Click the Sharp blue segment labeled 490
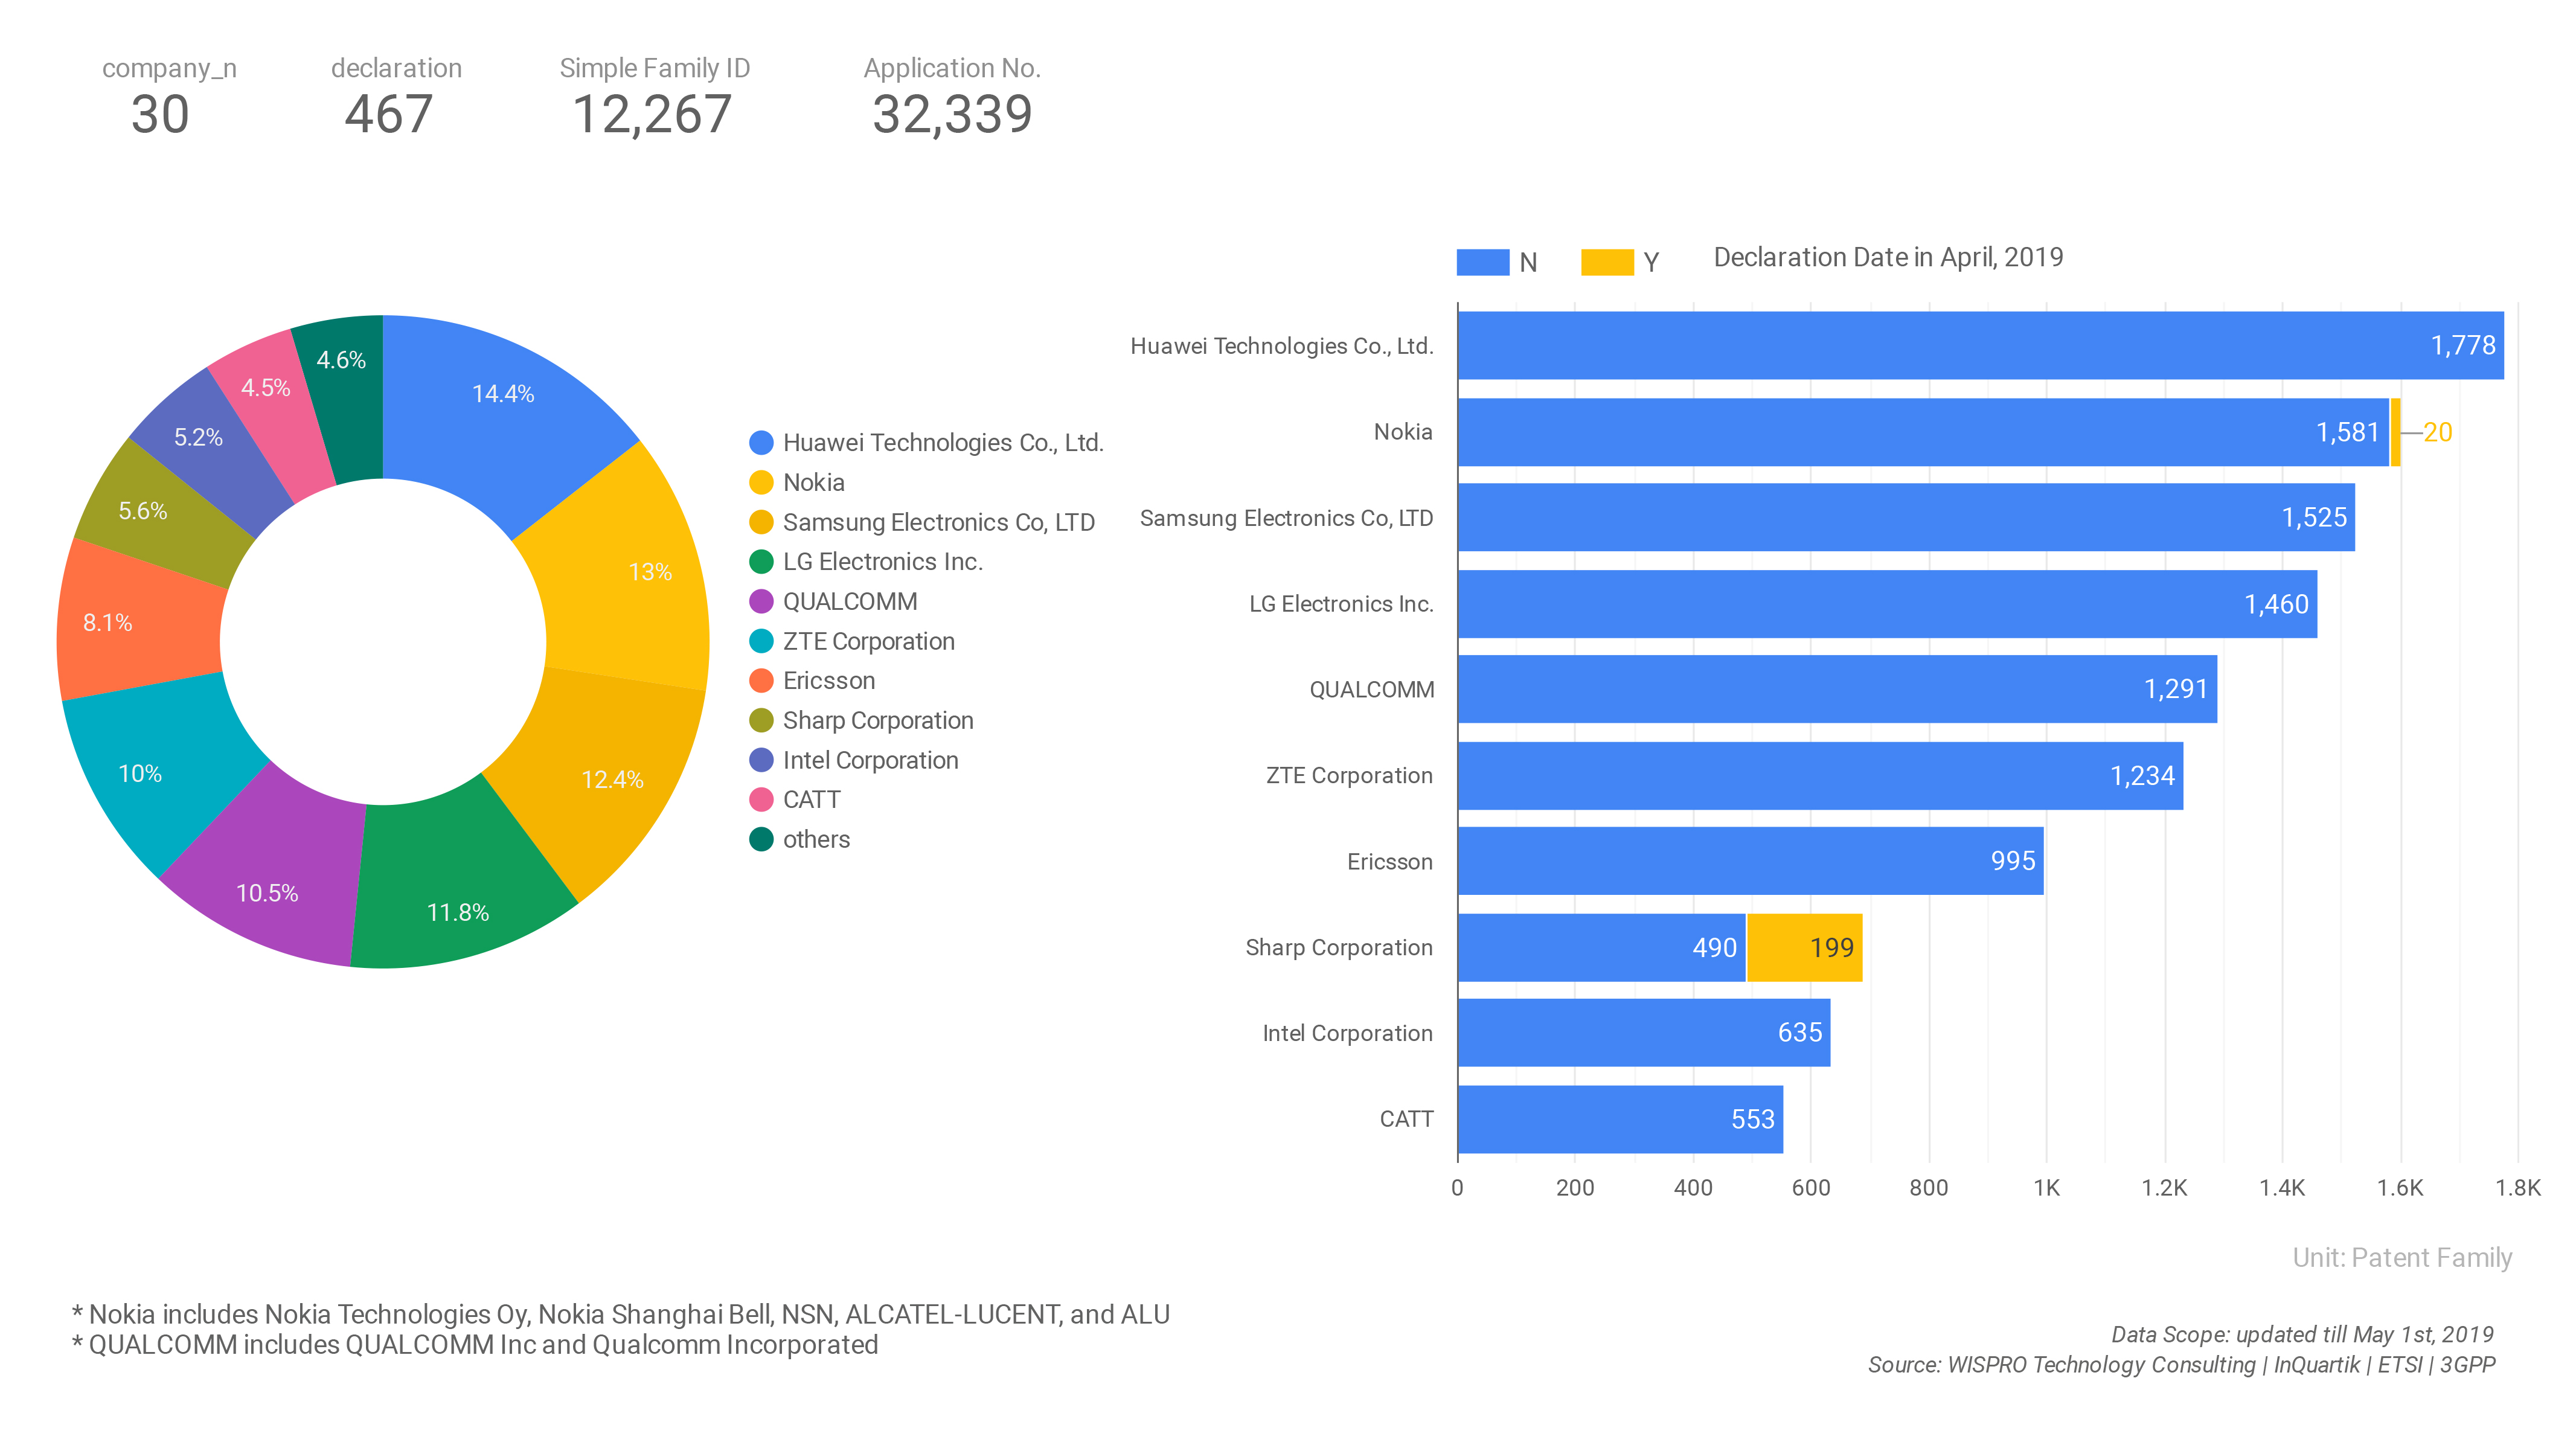The height and width of the screenshot is (1448, 2576). point(1601,947)
